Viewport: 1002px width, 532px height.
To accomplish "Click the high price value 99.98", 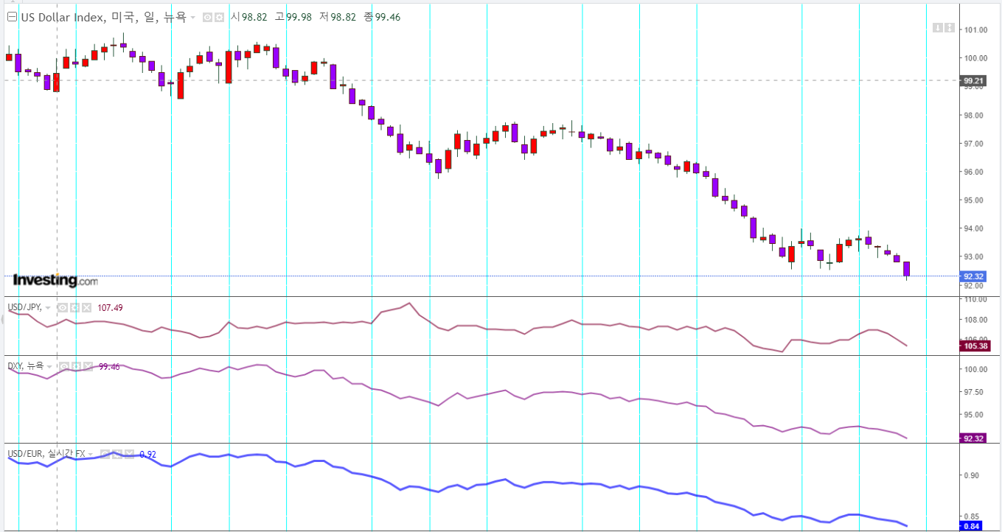I will click(x=300, y=17).
